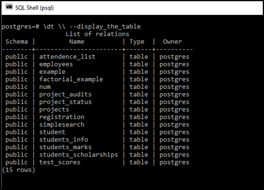Click the project_audits table name
Image resolution: width=264 pixels, height=190 pixels.
(x=65, y=94)
